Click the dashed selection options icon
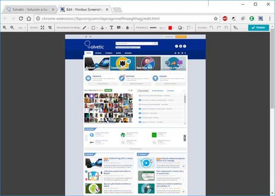Image resolution: width=275 pixels, height=196 pixels. click(x=189, y=28)
